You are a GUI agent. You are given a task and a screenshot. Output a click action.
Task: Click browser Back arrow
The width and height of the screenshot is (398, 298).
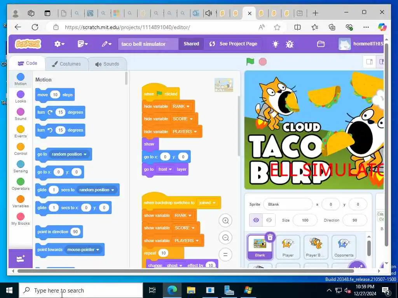coord(18,27)
